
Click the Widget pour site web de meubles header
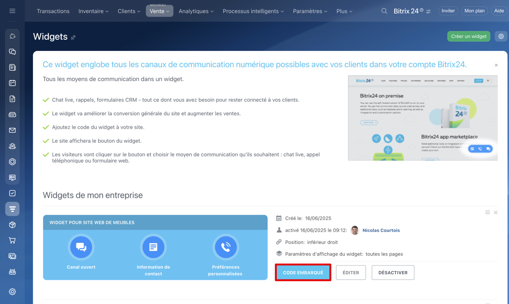(155, 223)
